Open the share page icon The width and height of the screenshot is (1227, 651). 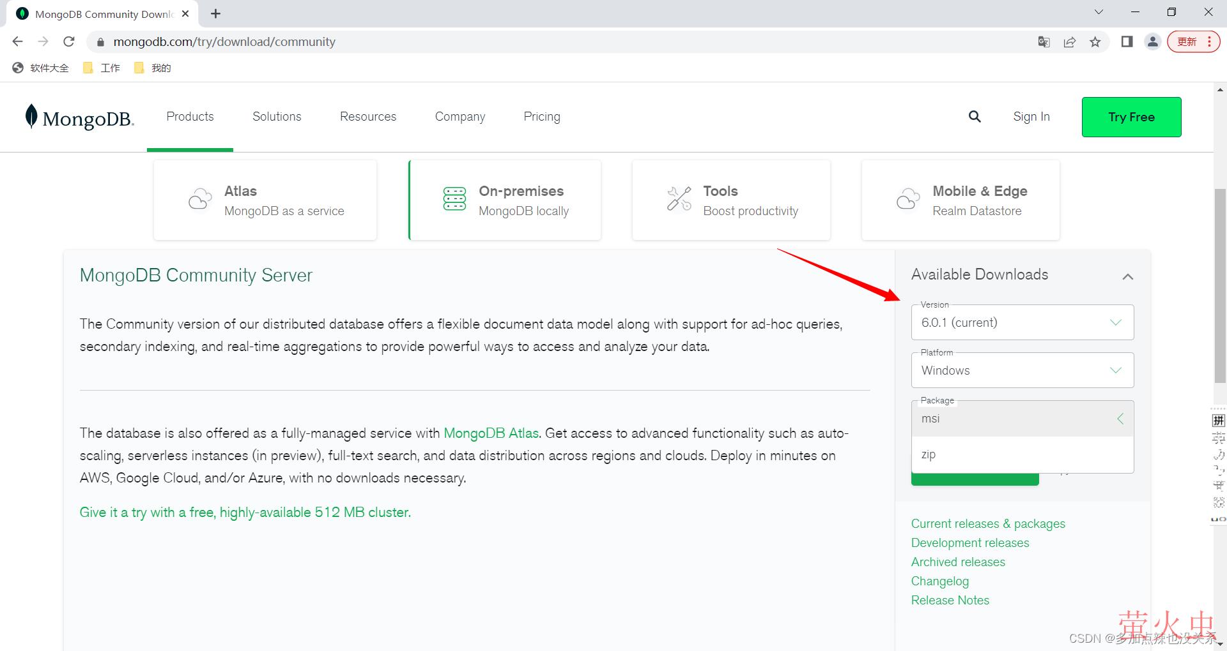(1069, 42)
